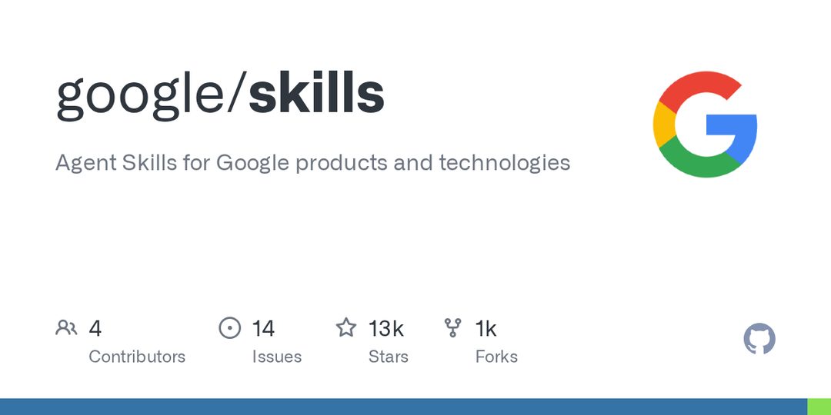This screenshot has height=415, width=831.
Task: Click the star icon beside 13k
Action: click(346, 327)
